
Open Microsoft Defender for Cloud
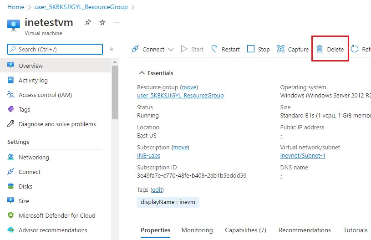pyautogui.click(x=56, y=215)
